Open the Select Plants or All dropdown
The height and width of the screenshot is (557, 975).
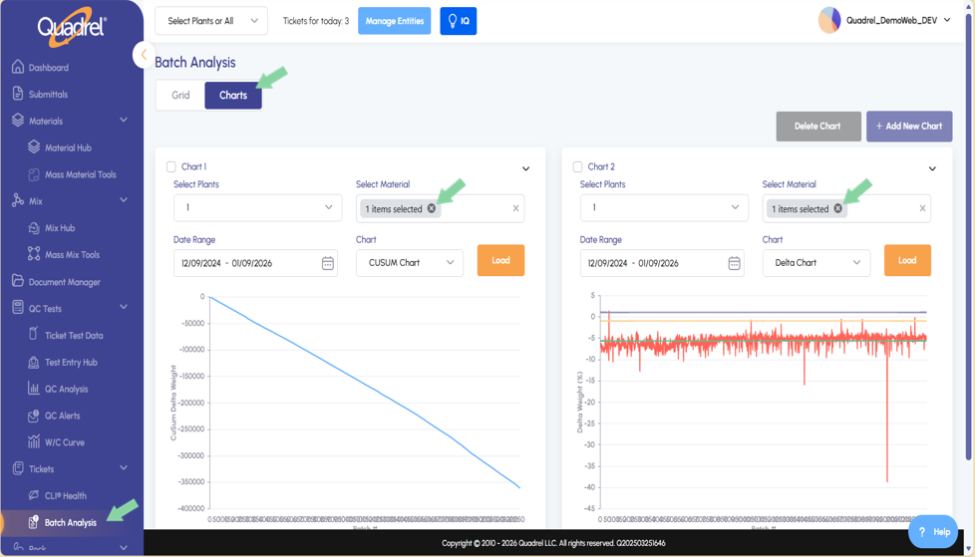(x=211, y=21)
